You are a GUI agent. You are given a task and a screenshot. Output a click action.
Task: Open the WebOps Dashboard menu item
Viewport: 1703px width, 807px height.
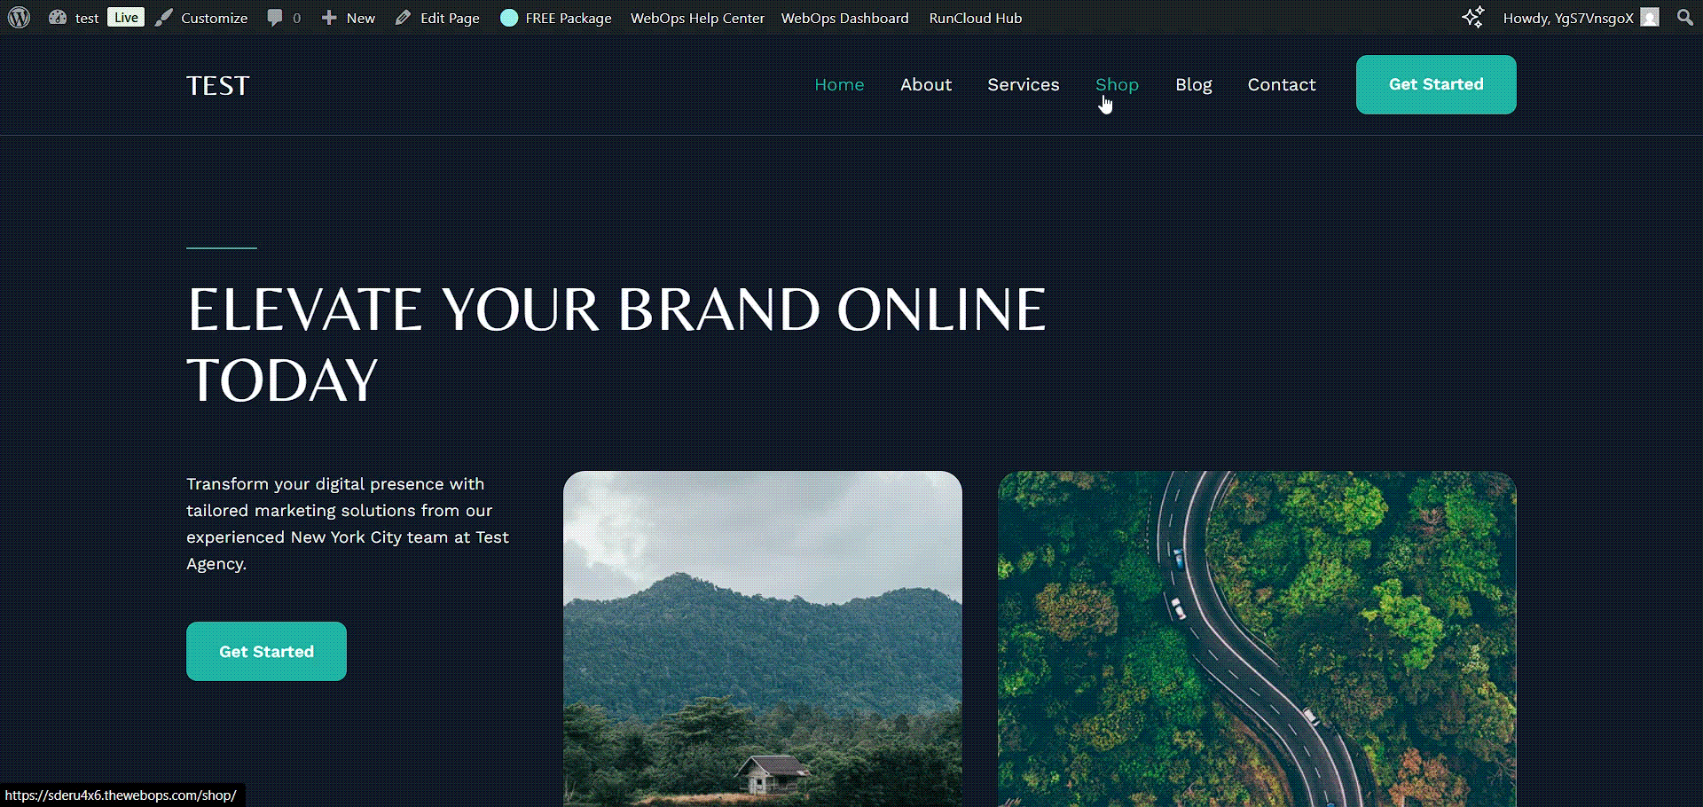click(x=845, y=18)
